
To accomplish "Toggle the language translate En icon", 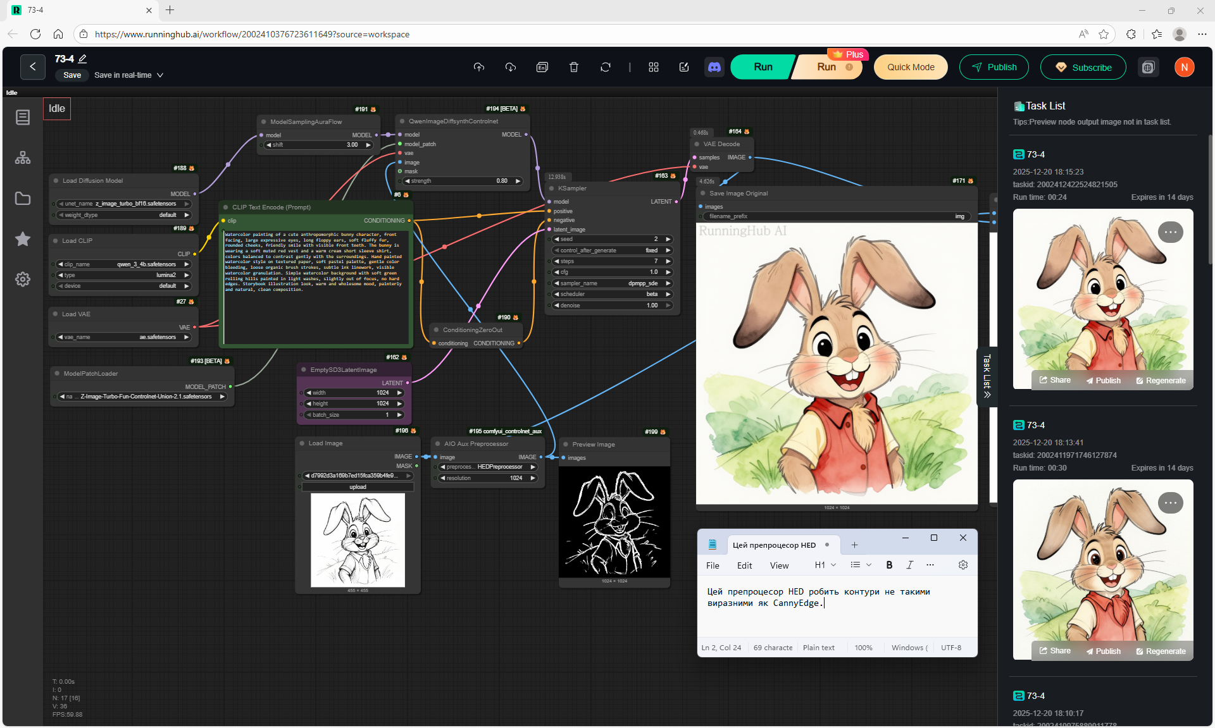I will tap(542, 67).
